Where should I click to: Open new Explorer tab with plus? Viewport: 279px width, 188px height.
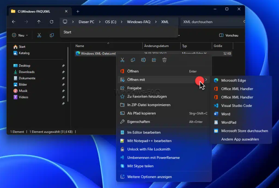point(78,11)
